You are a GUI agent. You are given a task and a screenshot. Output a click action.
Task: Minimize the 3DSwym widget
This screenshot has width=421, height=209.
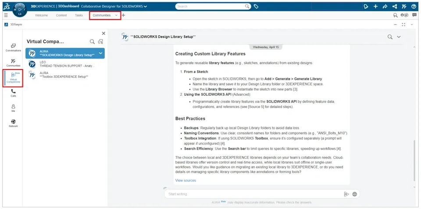pyautogui.click(x=395, y=24)
